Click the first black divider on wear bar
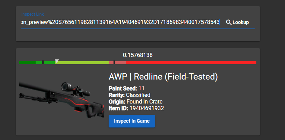The height and width of the screenshot is (140, 285). click(x=43, y=63)
